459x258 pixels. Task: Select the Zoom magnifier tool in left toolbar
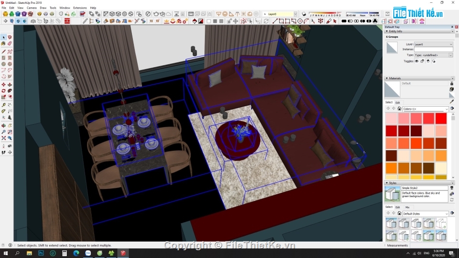point(3,132)
